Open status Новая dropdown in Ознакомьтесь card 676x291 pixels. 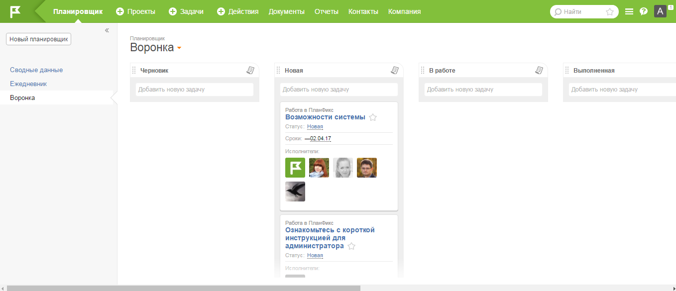pyautogui.click(x=315, y=255)
